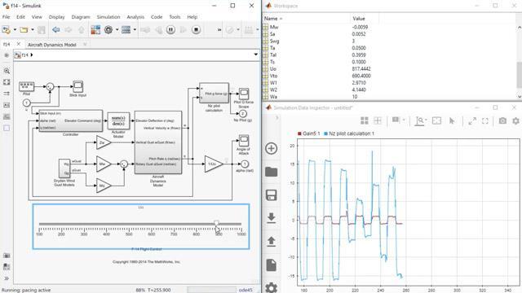This screenshot has width=522, height=293.
Task: Expand Data Inspector side panel chevron
Action: pos(276,117)
